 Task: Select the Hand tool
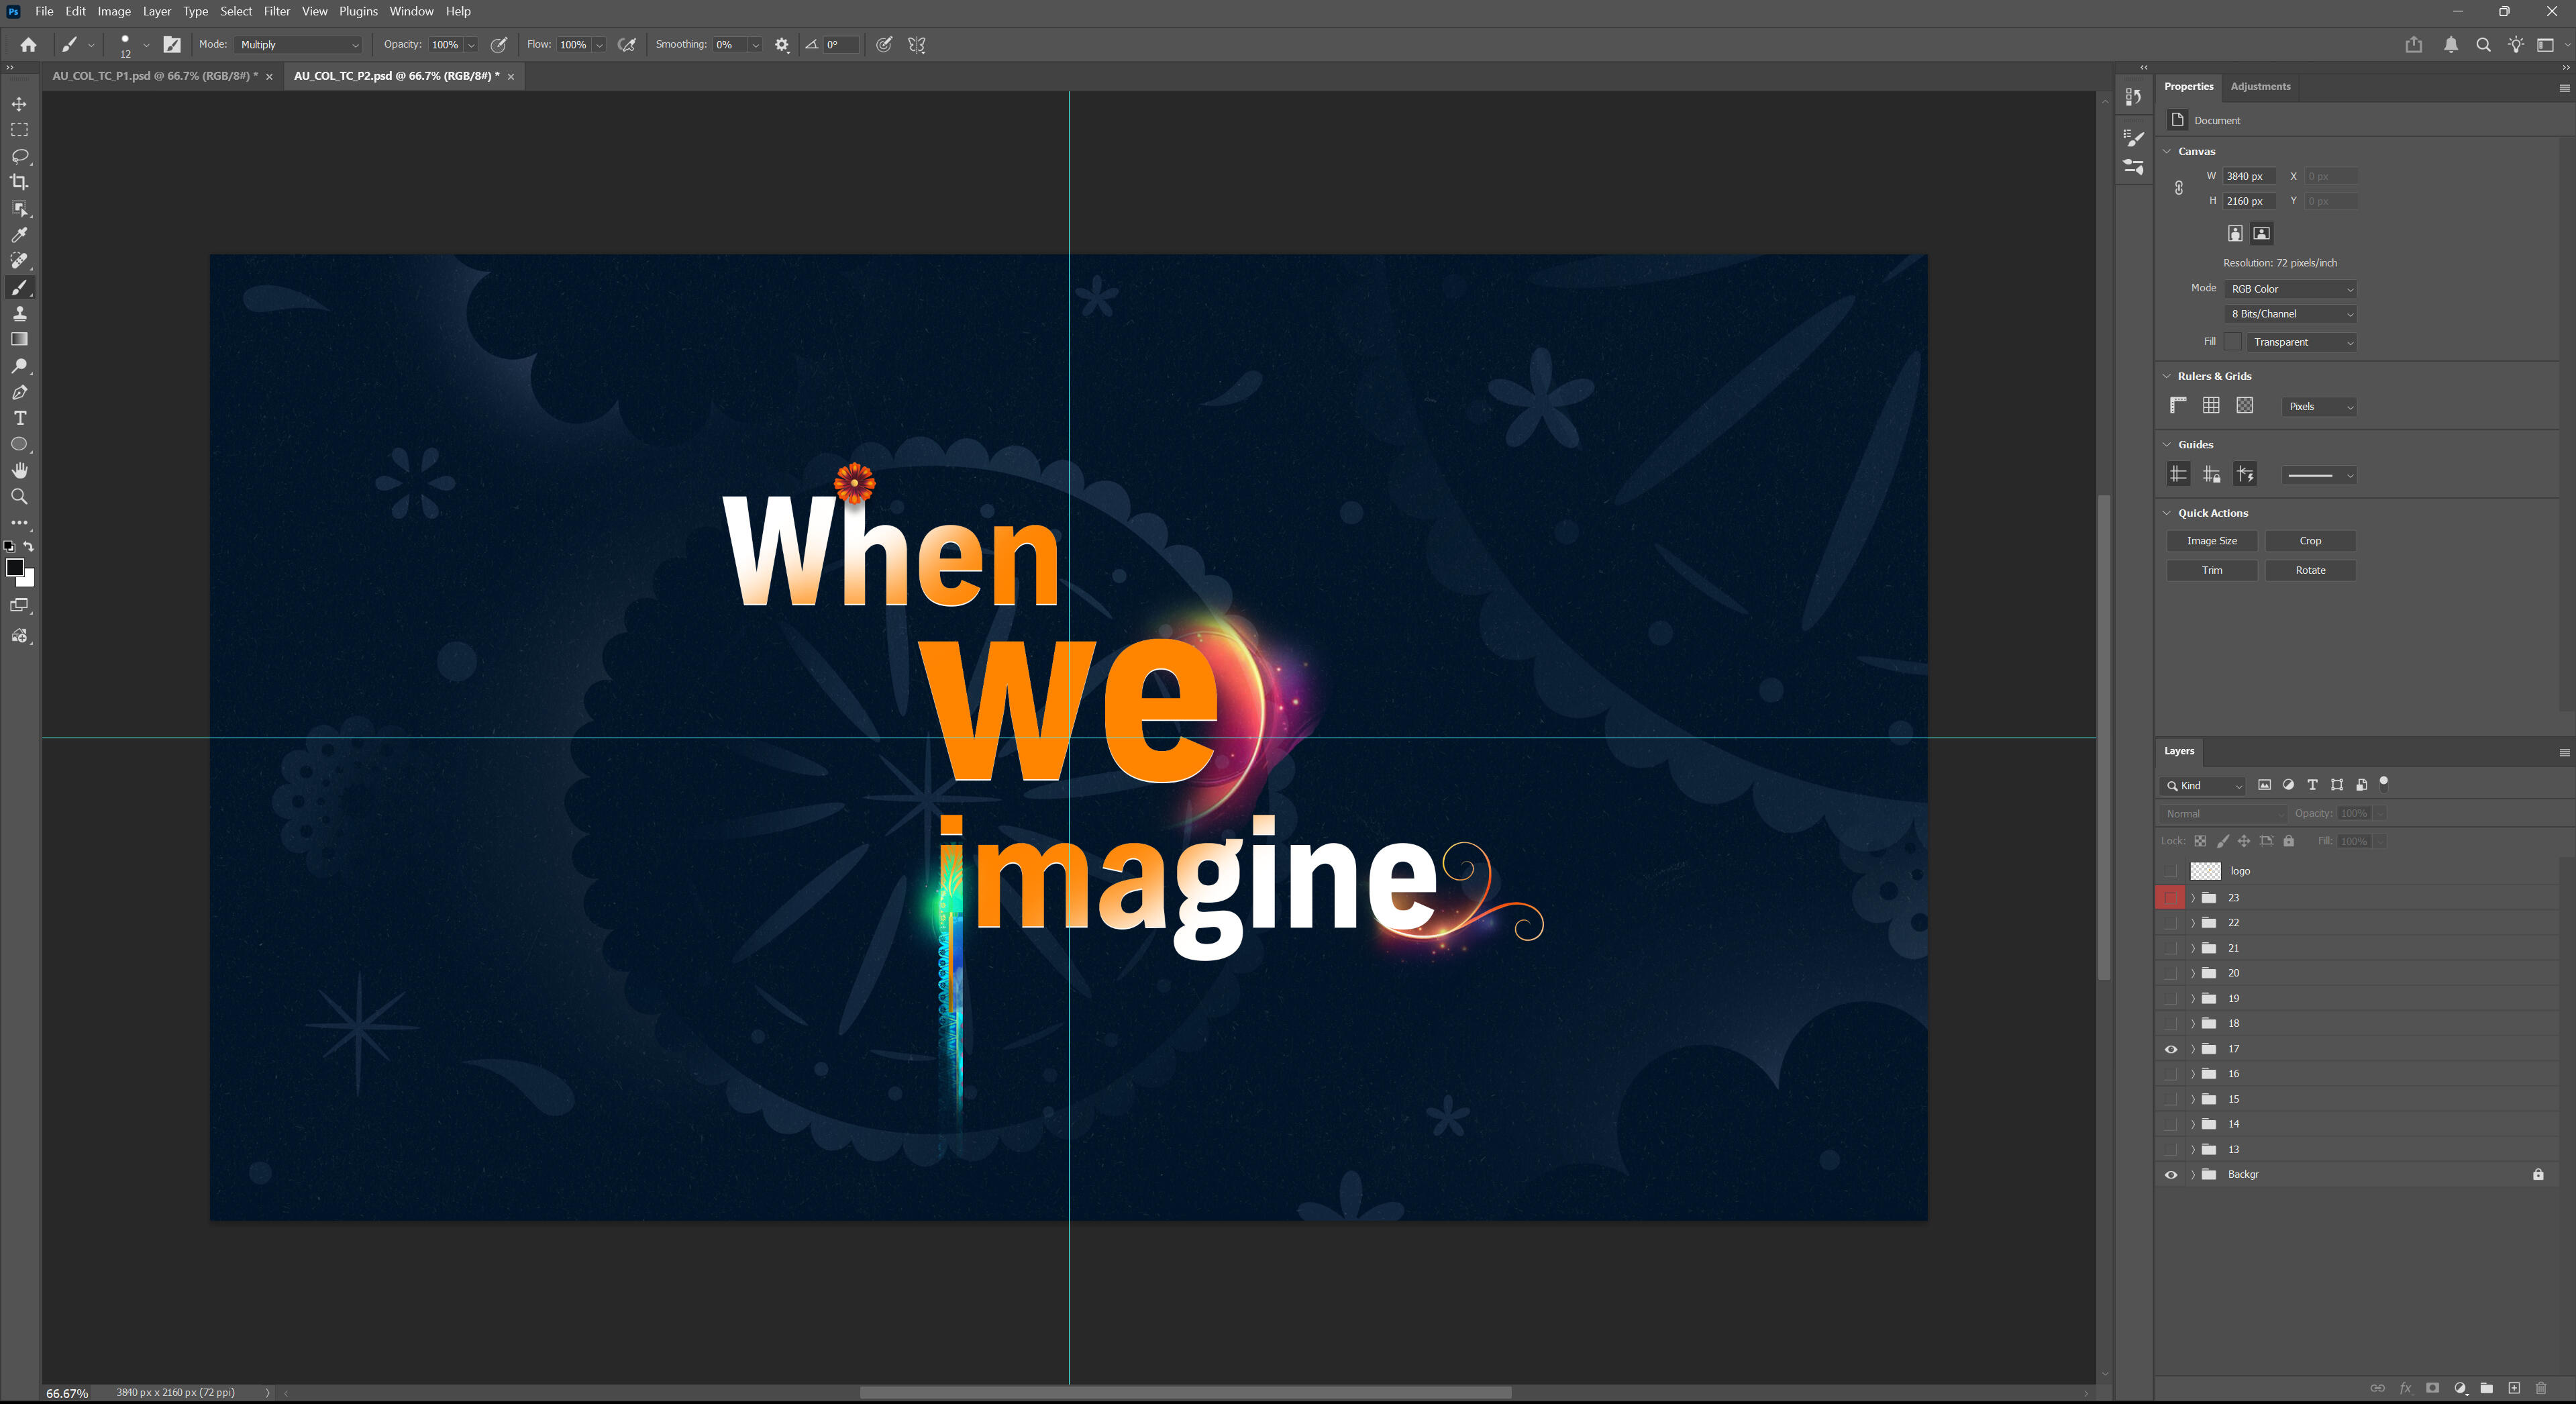19,471
